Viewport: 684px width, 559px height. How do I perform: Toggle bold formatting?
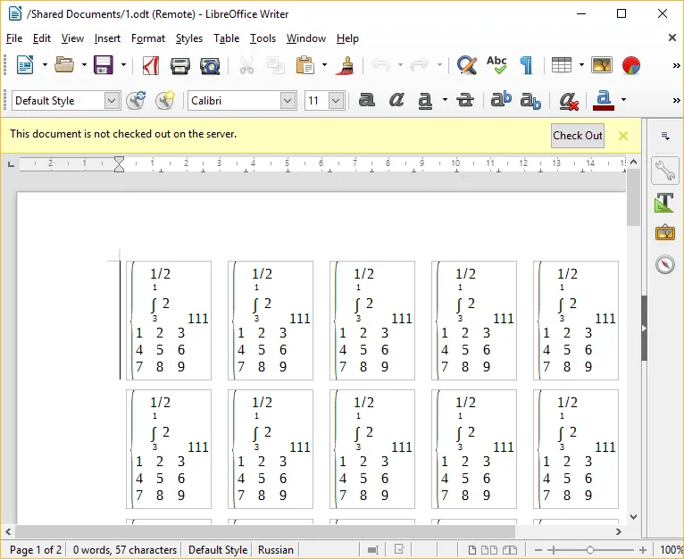(366, 100)
